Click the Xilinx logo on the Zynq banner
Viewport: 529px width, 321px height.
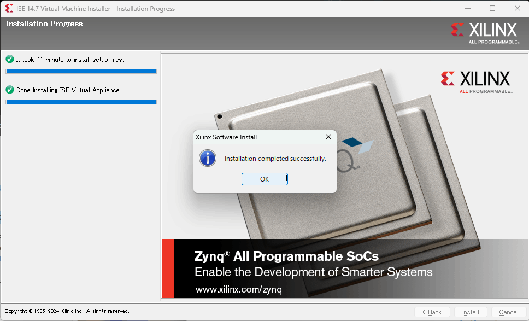tap(476, 82)
